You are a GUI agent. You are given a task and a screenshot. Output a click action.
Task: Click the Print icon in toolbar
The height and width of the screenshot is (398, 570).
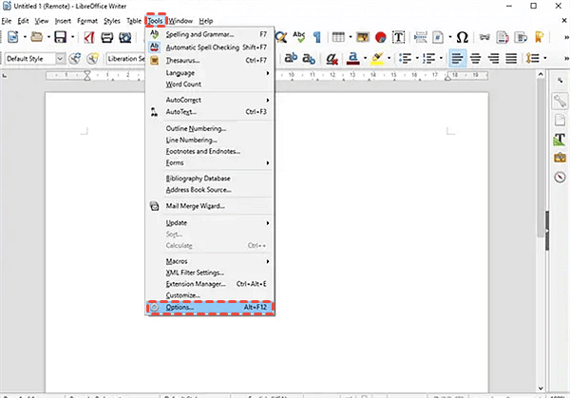pyautogui.click(x=106, y=37)
